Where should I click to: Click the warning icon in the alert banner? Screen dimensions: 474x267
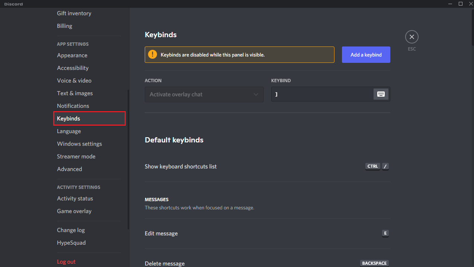[152, 54]
